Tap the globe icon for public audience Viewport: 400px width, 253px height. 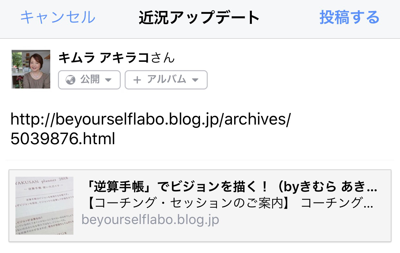coord(70,80)
